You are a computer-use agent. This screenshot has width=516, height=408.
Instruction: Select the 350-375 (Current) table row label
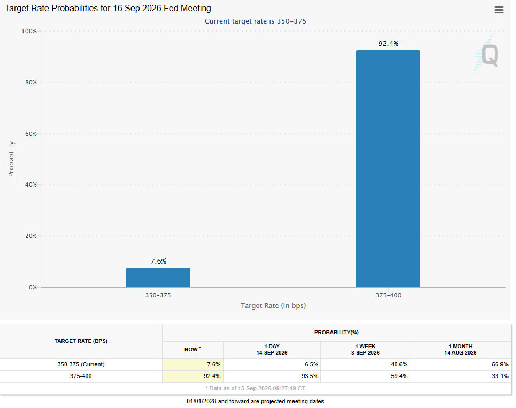[x=81, y=364]
